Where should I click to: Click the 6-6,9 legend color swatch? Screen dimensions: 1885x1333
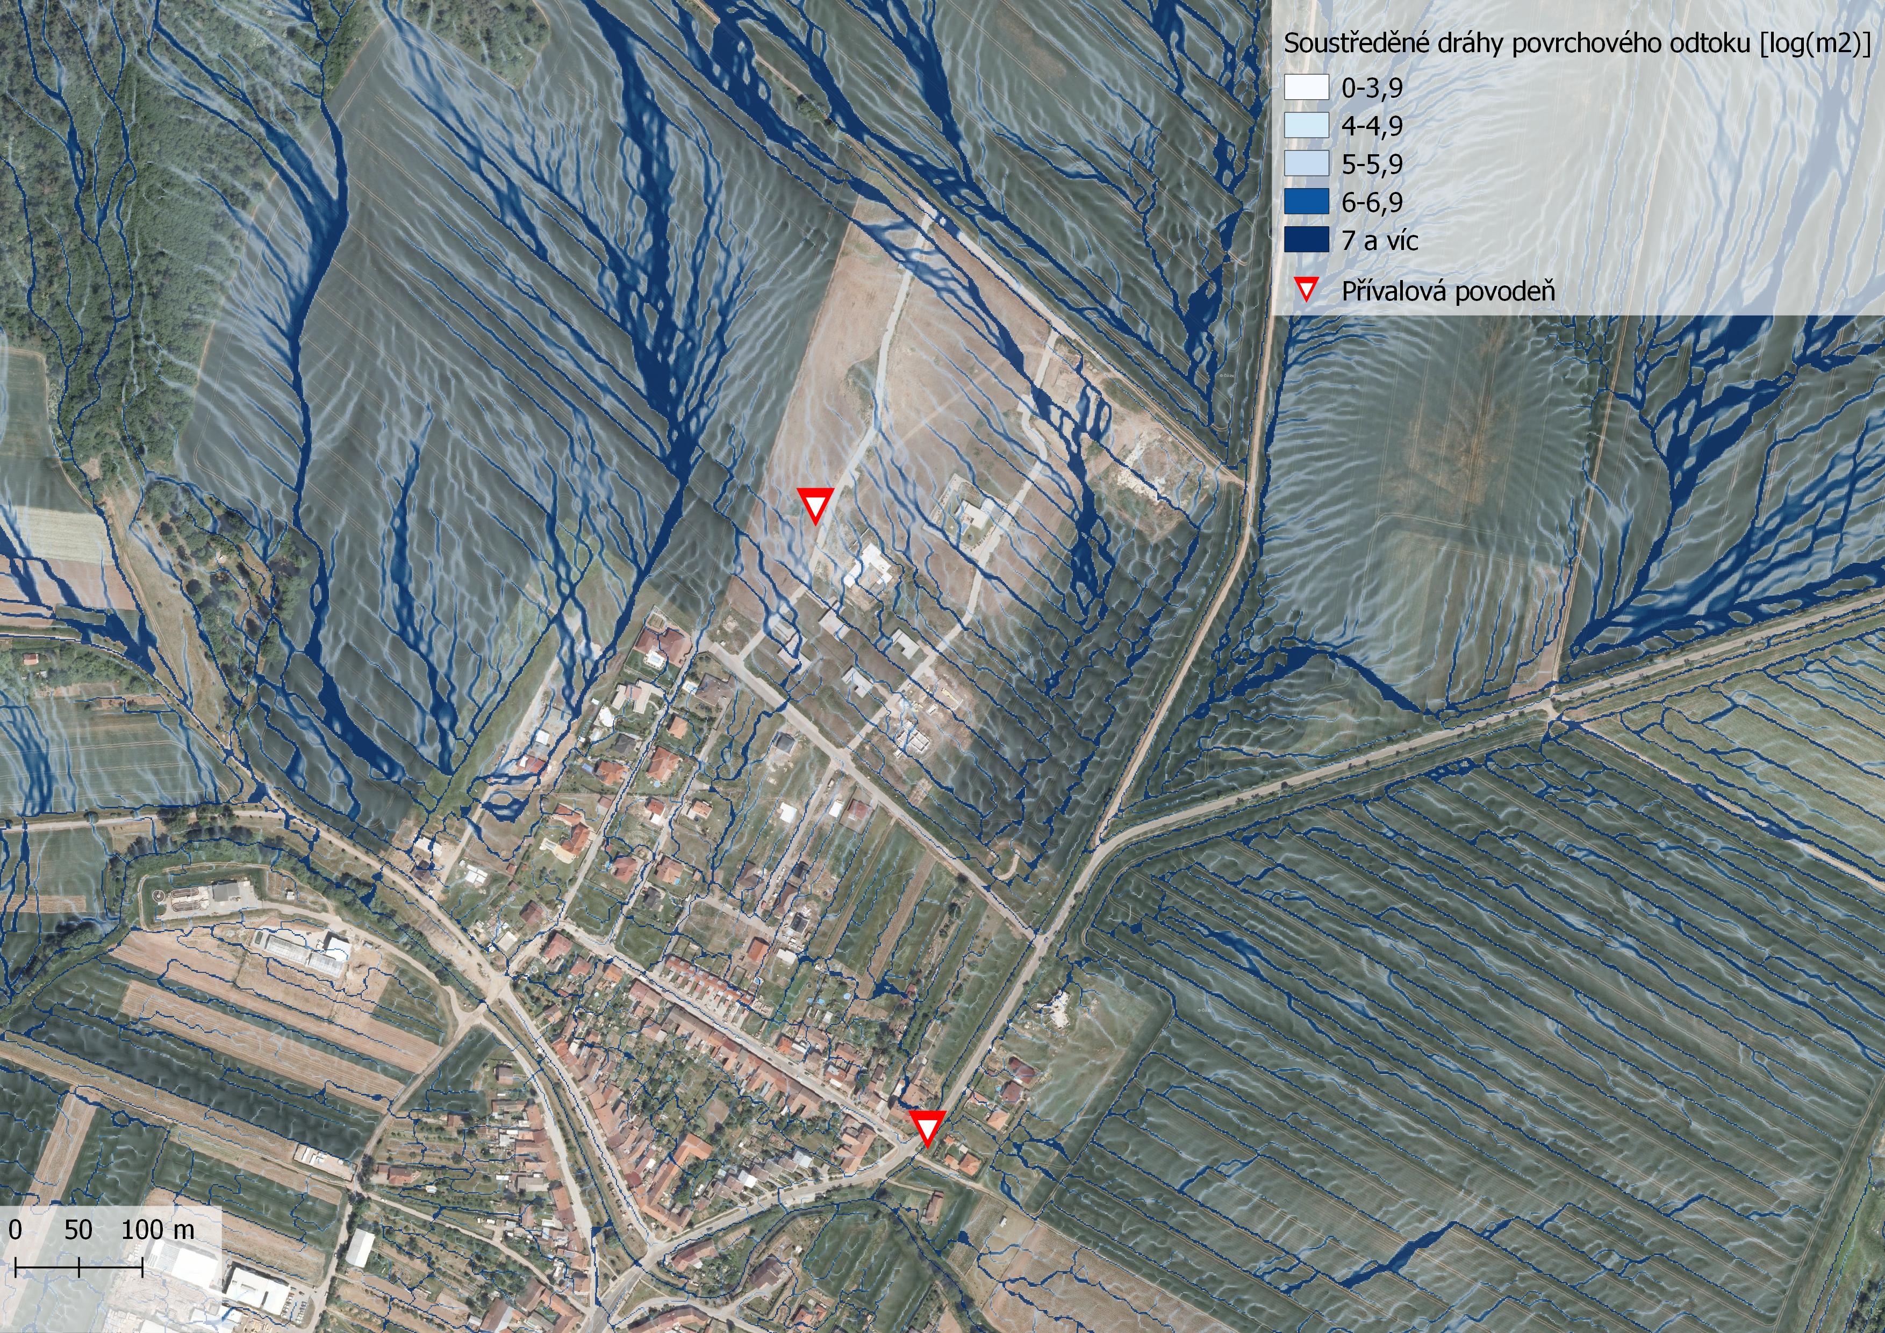click(x=1306, y=201)
